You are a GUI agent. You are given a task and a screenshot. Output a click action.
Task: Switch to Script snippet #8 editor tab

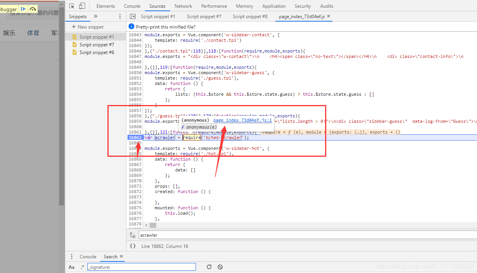coord(250,17)
